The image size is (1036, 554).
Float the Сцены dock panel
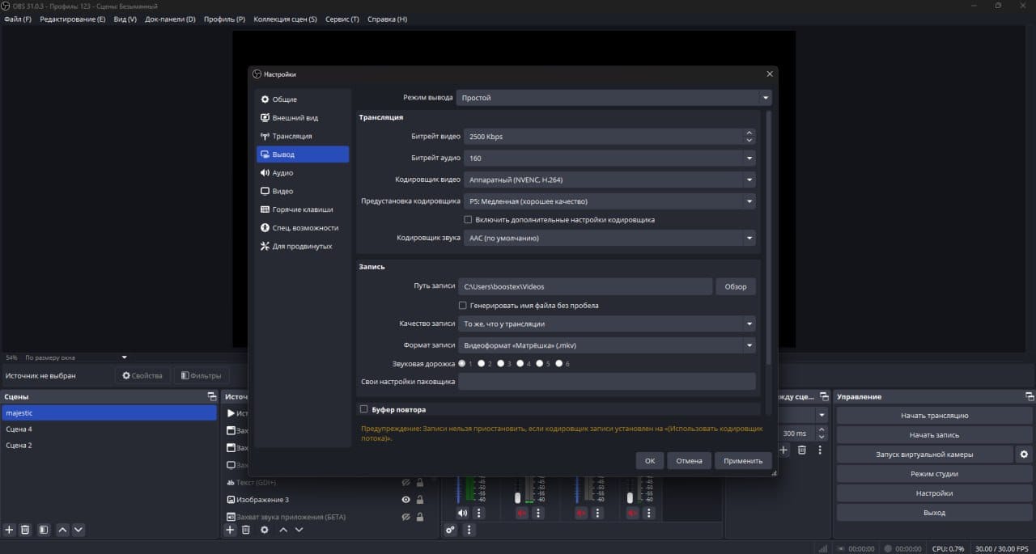click(x=212, y=396)
